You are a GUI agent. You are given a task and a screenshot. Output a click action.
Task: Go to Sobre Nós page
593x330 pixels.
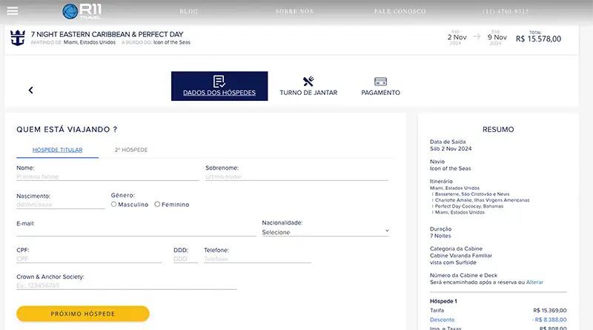tap(294, 12)
